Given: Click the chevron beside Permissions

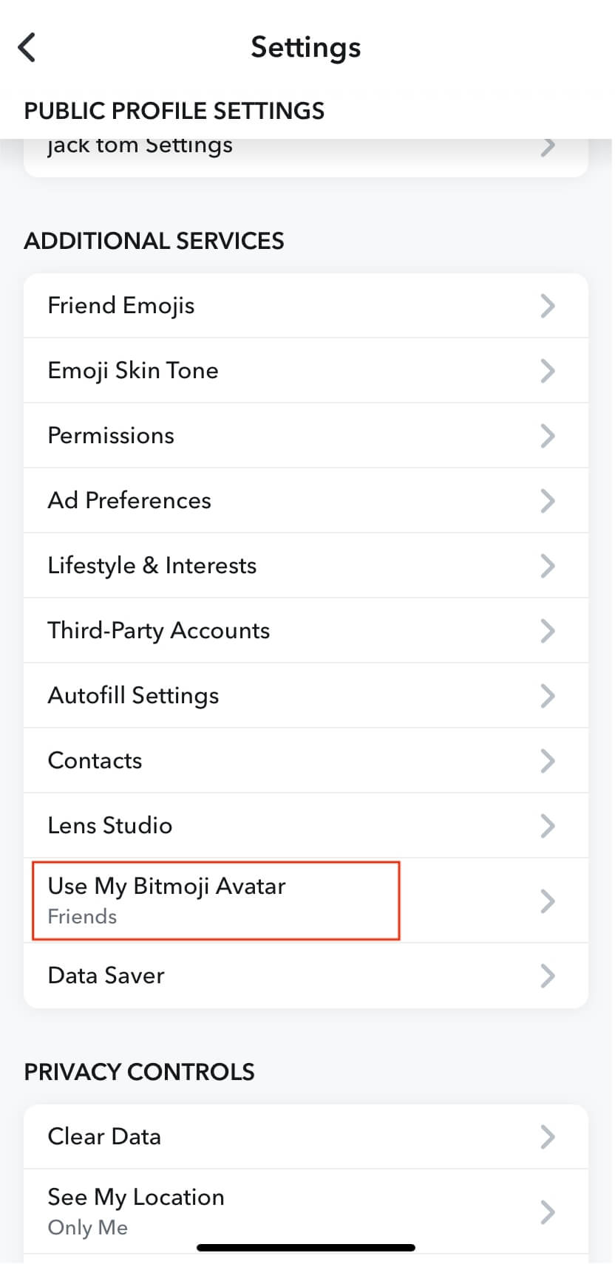Looking at the screenshot, I should pos(548,435).
